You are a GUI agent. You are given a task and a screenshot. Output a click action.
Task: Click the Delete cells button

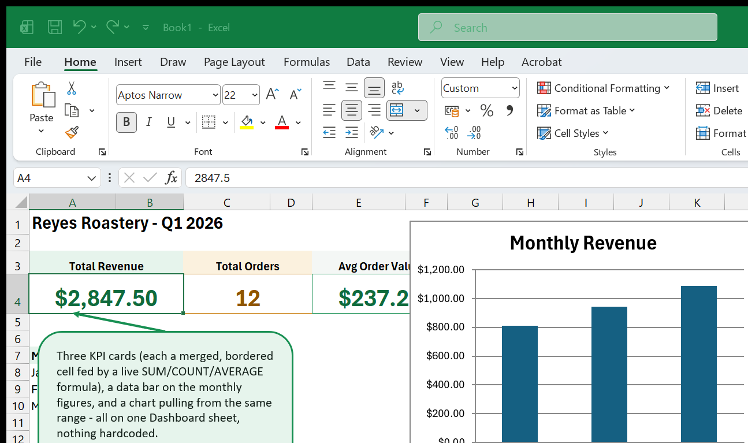click(x=719, y=110)
